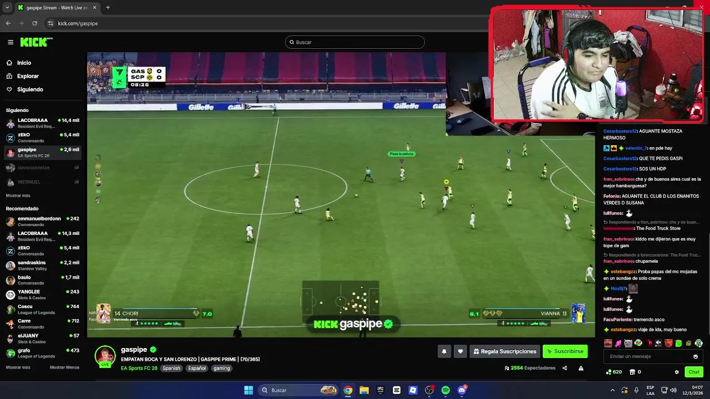710x399 pixels.
Task: Open elJUANY recommended channel
Action: (x=43, y=339)
